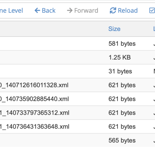Viewport: 155px width, 155px height.
Task: Click partially visible column header after Size
Action: [x=154, y=29]
